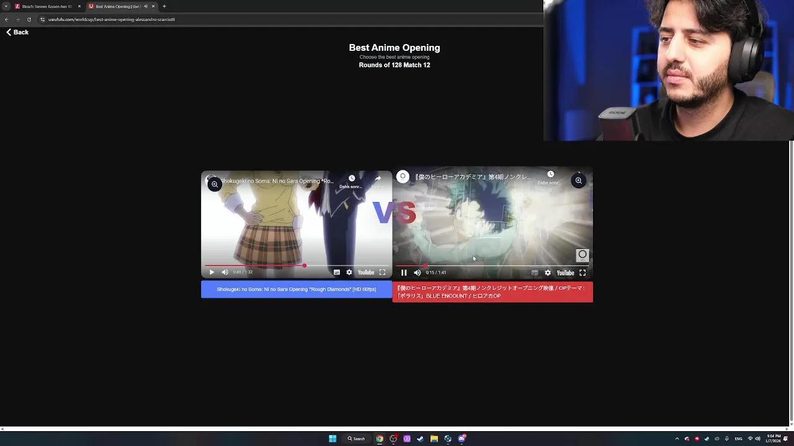Click the page's vertical scrollbar
Screen dimensions: 794x446
tap(791, 283)
